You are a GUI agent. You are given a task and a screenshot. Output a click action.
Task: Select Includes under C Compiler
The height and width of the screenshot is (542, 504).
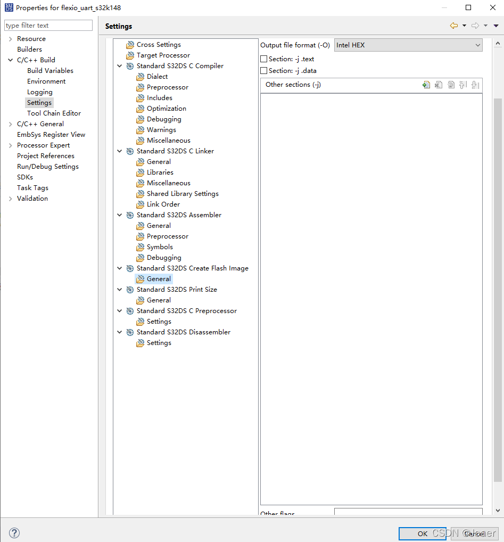pyautogui.click(x=160, y=98)
